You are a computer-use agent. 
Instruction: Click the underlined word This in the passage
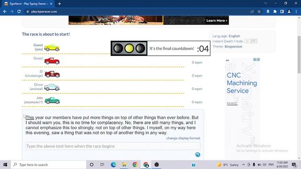(30, 117)
